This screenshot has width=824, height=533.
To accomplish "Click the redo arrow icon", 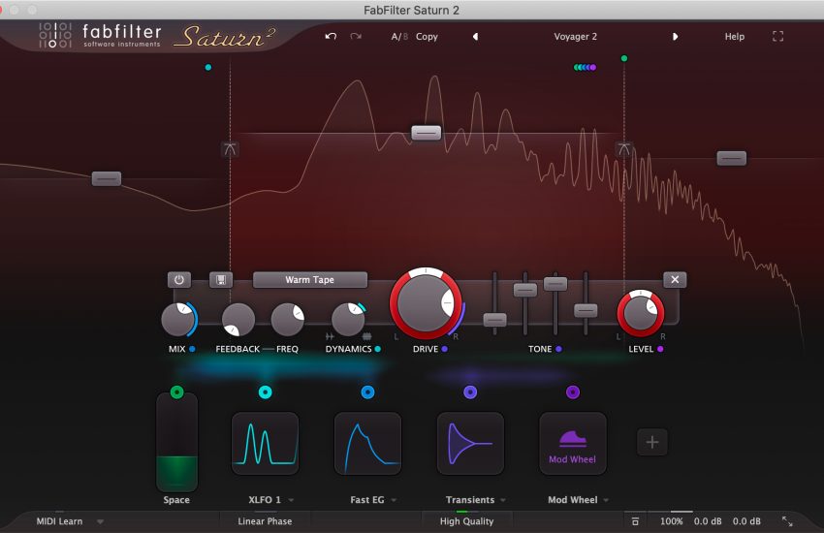I will 356,36.
